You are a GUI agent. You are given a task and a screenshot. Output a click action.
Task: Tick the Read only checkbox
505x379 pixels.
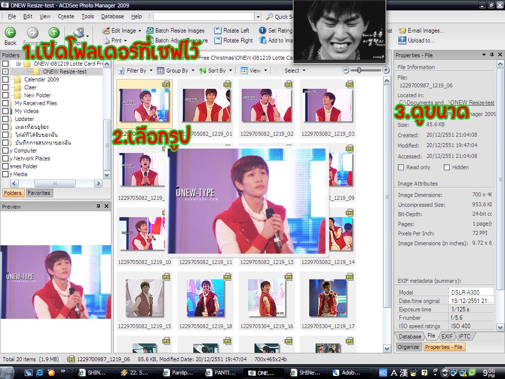coord(401,167)
